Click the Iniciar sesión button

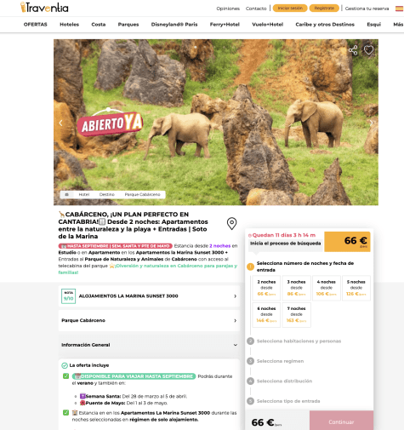click(290, 9)
